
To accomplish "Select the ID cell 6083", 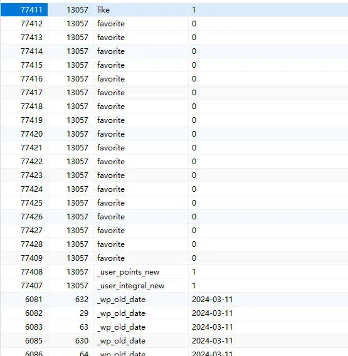I will [x=24, y=327].
